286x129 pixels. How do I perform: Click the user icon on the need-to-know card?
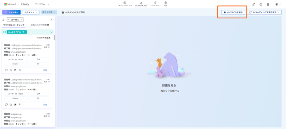(x=20, y=105)
